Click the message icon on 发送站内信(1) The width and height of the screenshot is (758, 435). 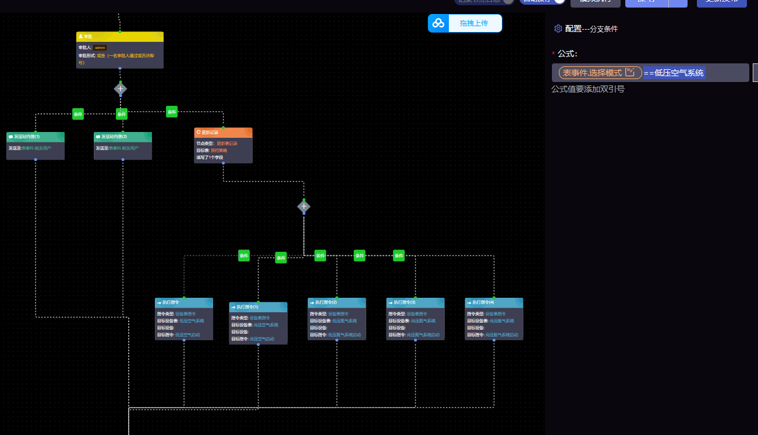coord(11,137)
